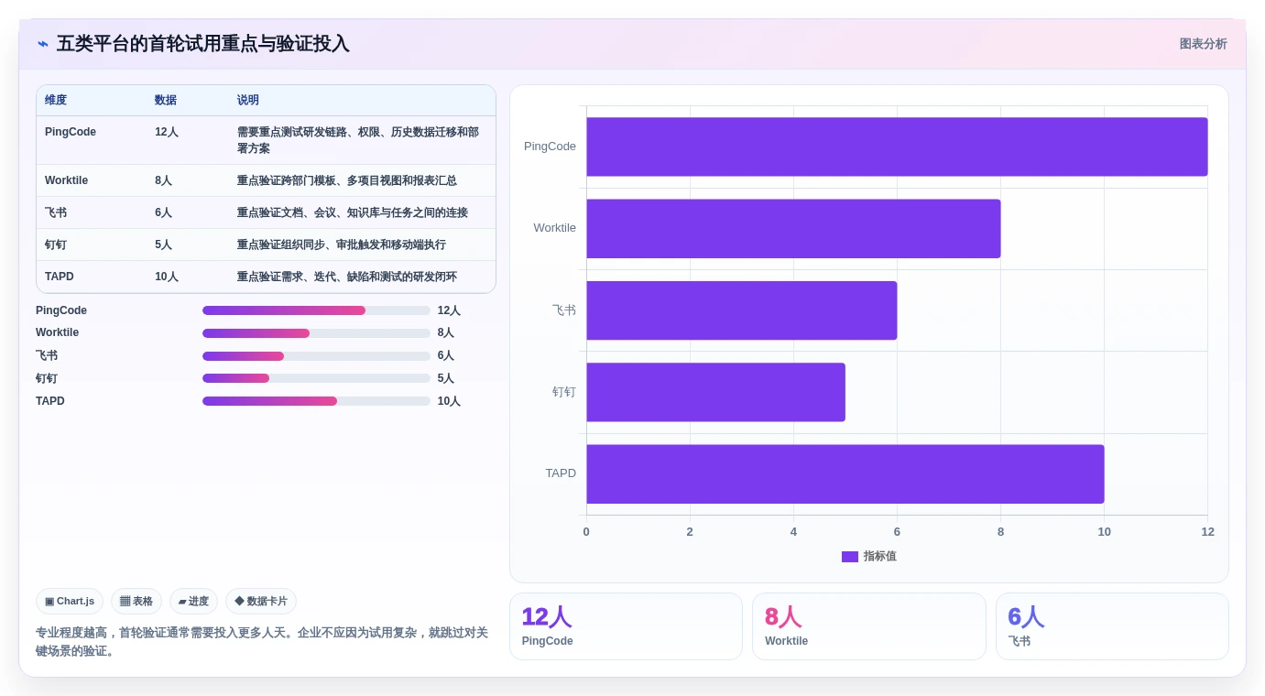
Task: Open the 12人 PingCode data card
Action: coord(626,626)
